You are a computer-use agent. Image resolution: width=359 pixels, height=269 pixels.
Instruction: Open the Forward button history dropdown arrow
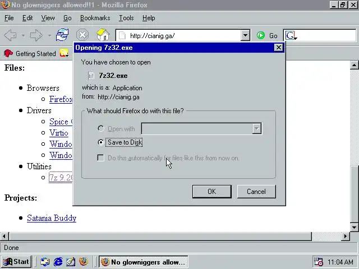[x=49, y=35]
